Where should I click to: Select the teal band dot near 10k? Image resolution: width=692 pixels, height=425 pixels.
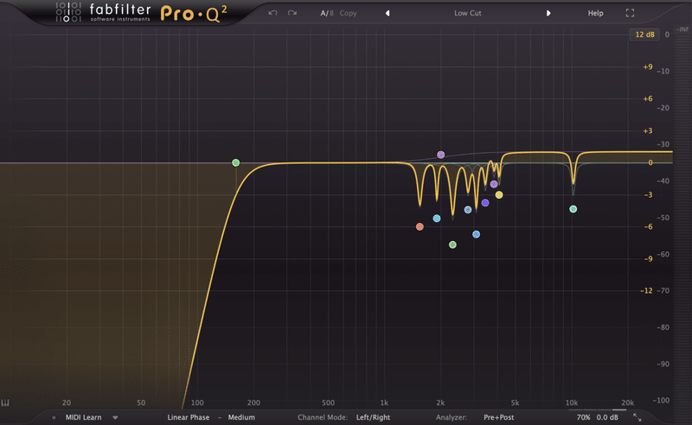tap(573, 209)
